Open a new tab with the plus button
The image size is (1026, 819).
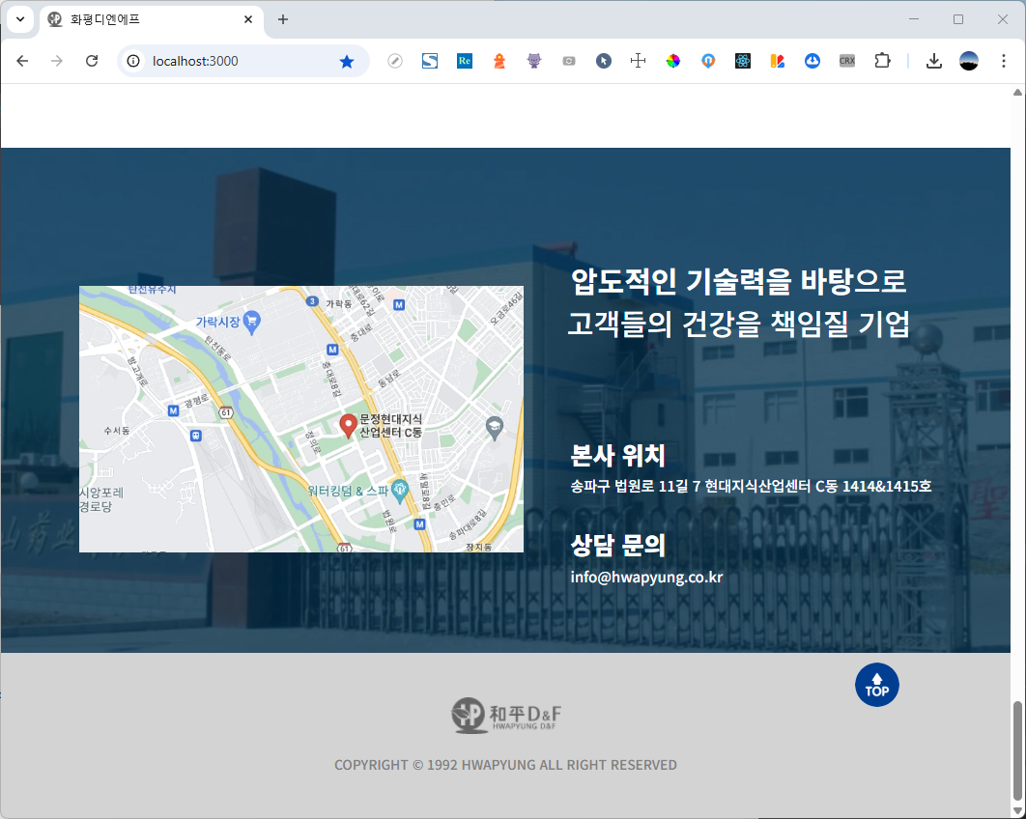pyautogui.click(x=283, y=19)
